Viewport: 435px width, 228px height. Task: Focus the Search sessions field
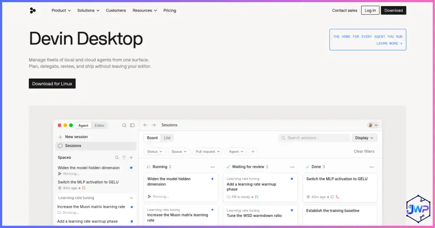(314, 138)
